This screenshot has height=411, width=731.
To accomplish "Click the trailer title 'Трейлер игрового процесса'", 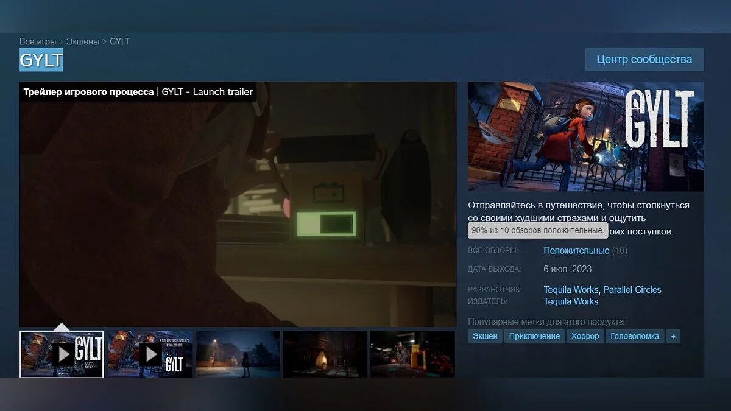I will click(88, 92).
